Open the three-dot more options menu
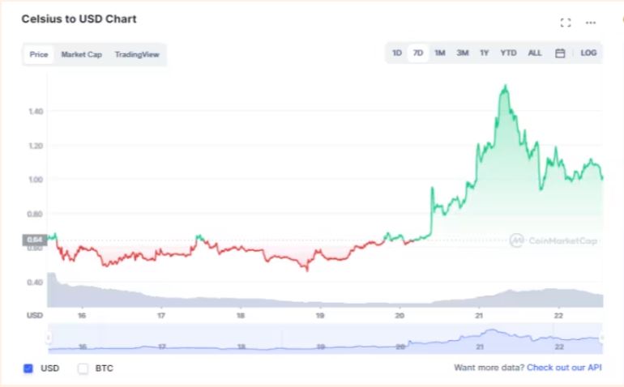The image size is (624, 387). 590,22
